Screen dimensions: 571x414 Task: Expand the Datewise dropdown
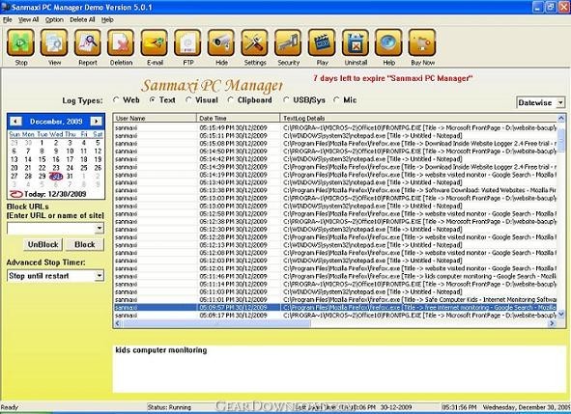click(560, 103)
